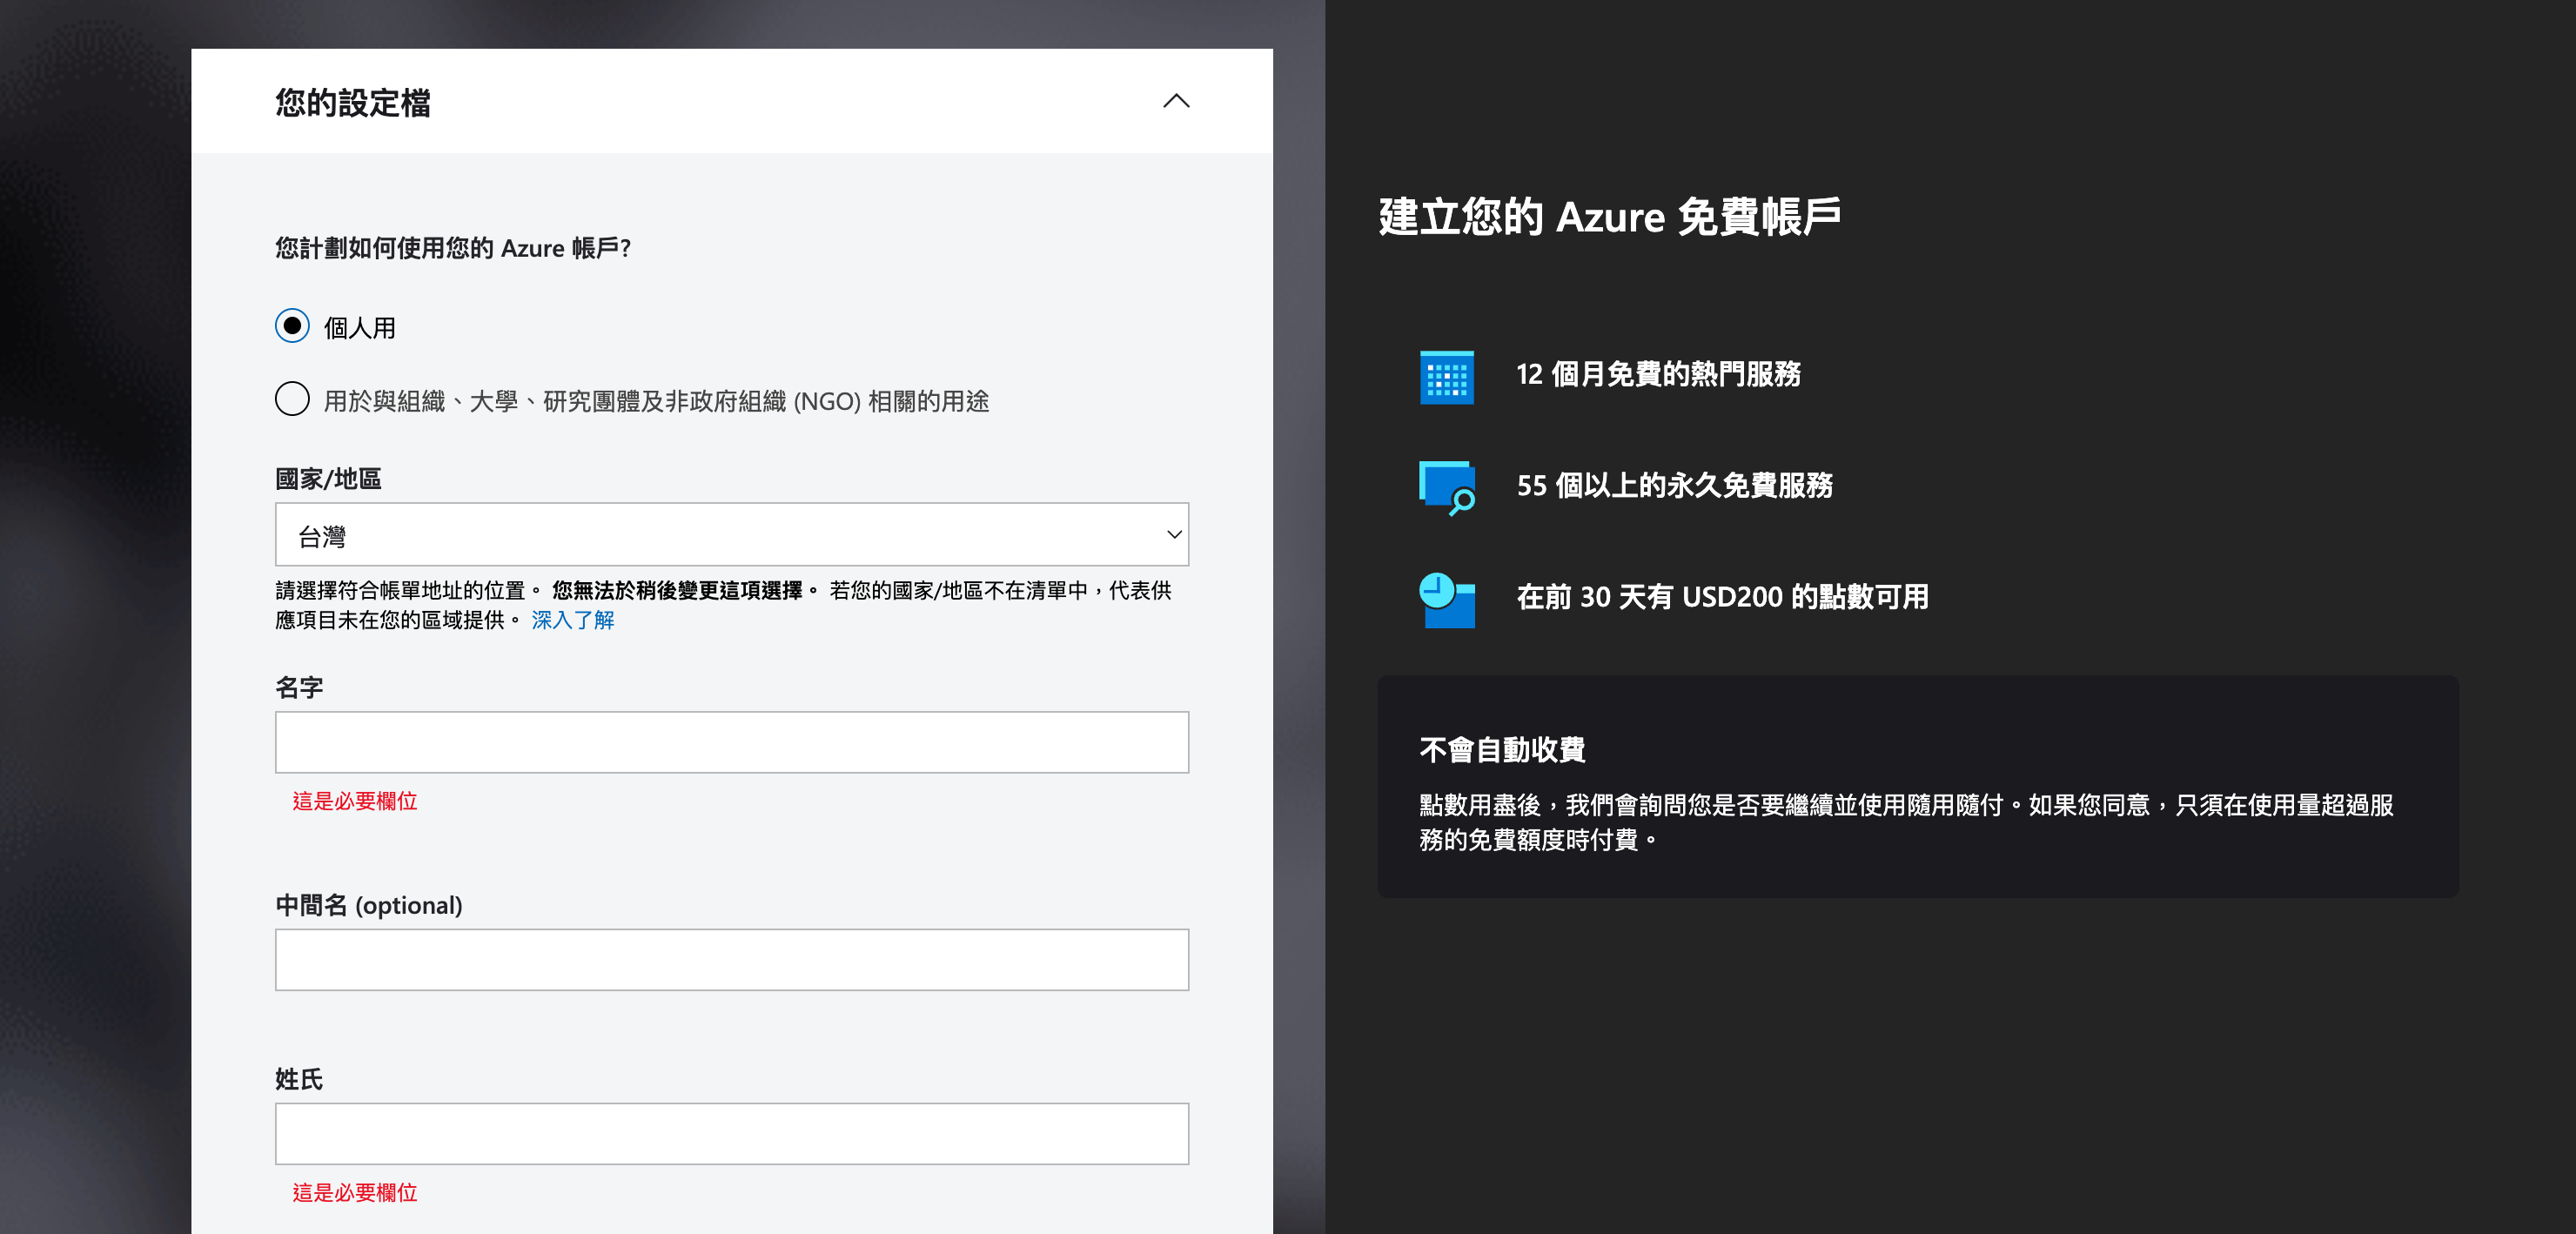This screenshot has width=2576, height=1234.
Task: Open the 深入了解 link
Action: click(x=572, y=620)
